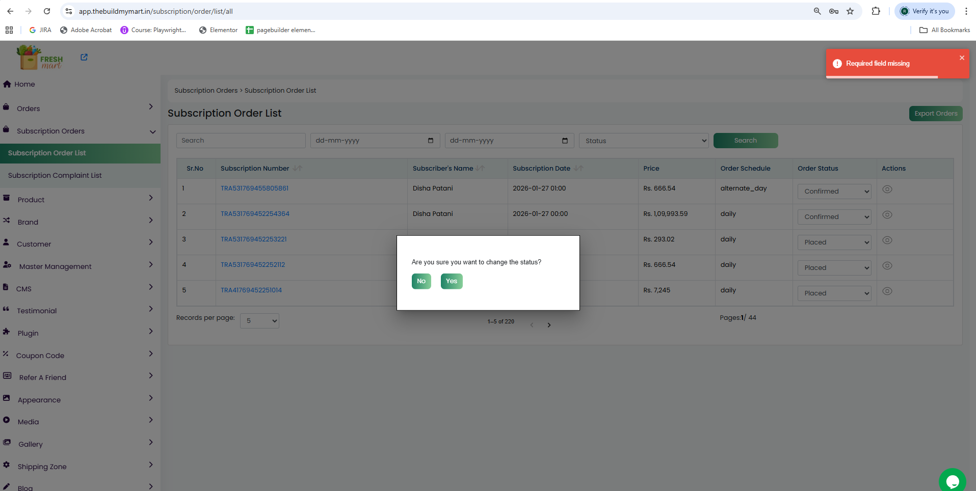The width and height of the screenshot is (976, 491).
Task: Close the Required field missing notification
Action: point(962,58)
